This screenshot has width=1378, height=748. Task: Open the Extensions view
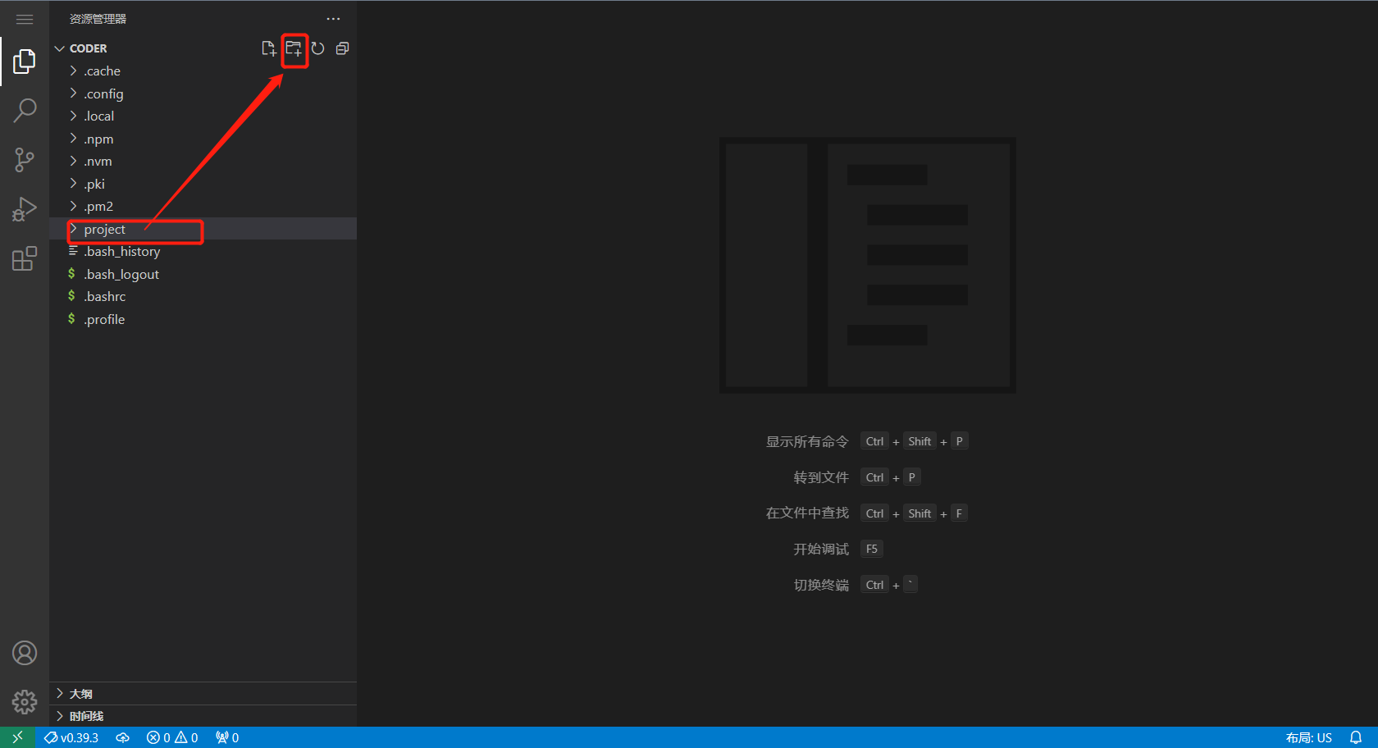tap(25, 259)
